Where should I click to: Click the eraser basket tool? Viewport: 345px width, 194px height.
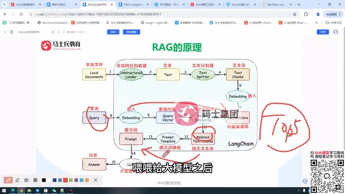(26, 180)
